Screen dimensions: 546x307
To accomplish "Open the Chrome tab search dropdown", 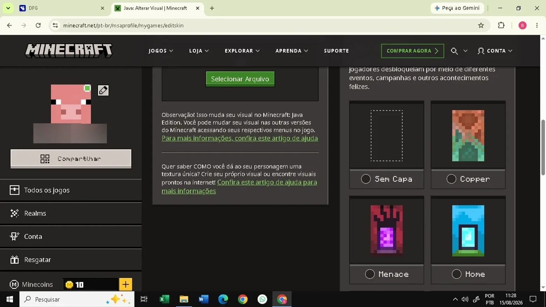I will click(x=8, y=8).
